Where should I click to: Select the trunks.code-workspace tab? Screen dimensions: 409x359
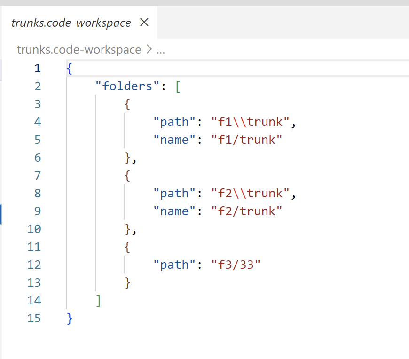tap(71, 22)
